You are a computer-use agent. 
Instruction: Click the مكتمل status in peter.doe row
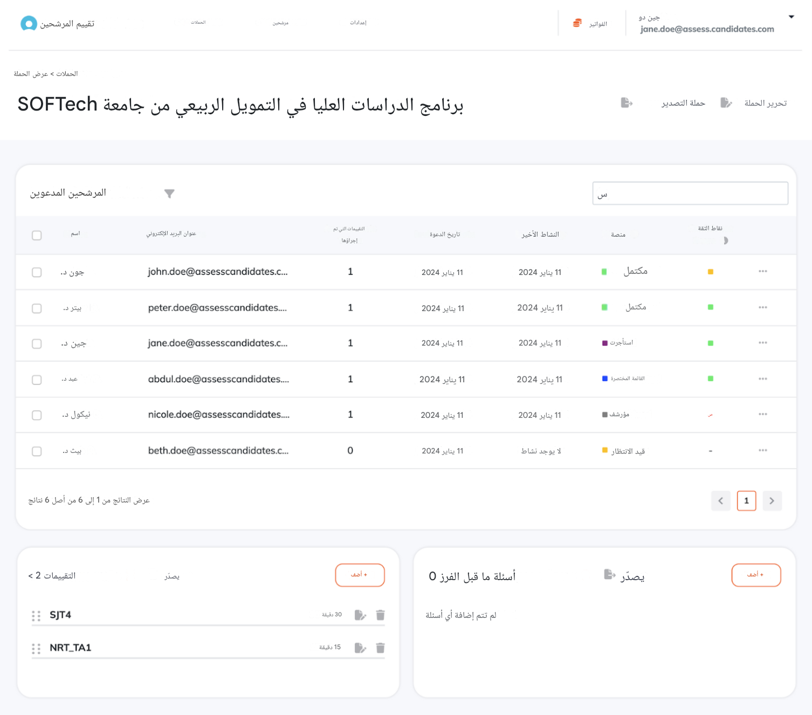[636, 307]
